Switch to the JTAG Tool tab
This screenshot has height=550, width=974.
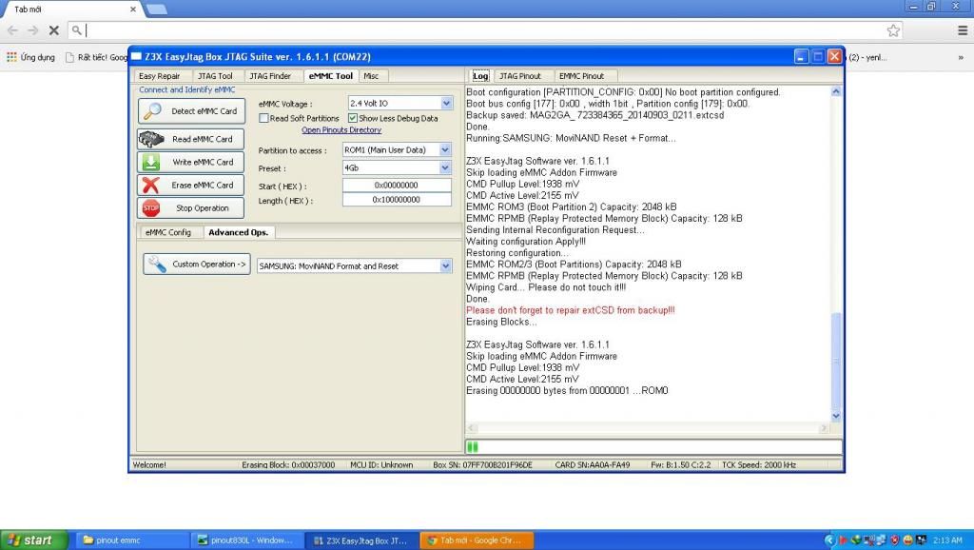[x=215, y=76]
